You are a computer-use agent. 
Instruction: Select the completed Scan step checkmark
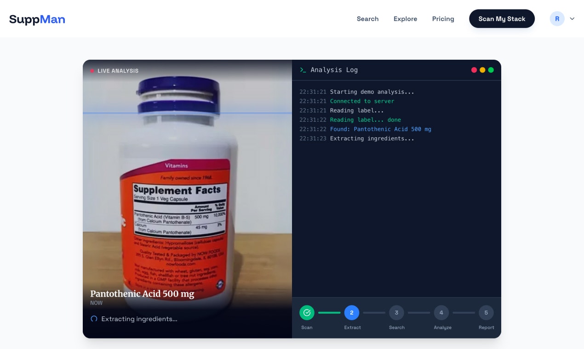[x=307, y=313]
